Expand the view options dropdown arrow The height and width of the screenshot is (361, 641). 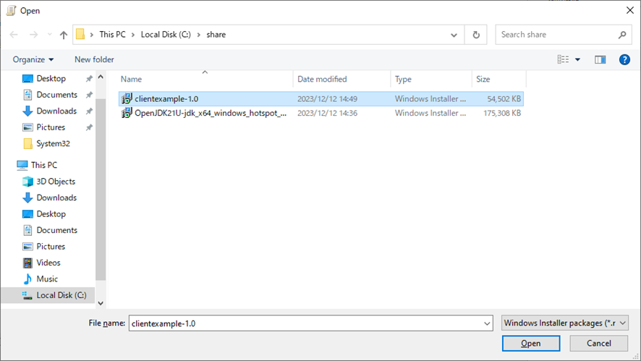click(577, 60)
